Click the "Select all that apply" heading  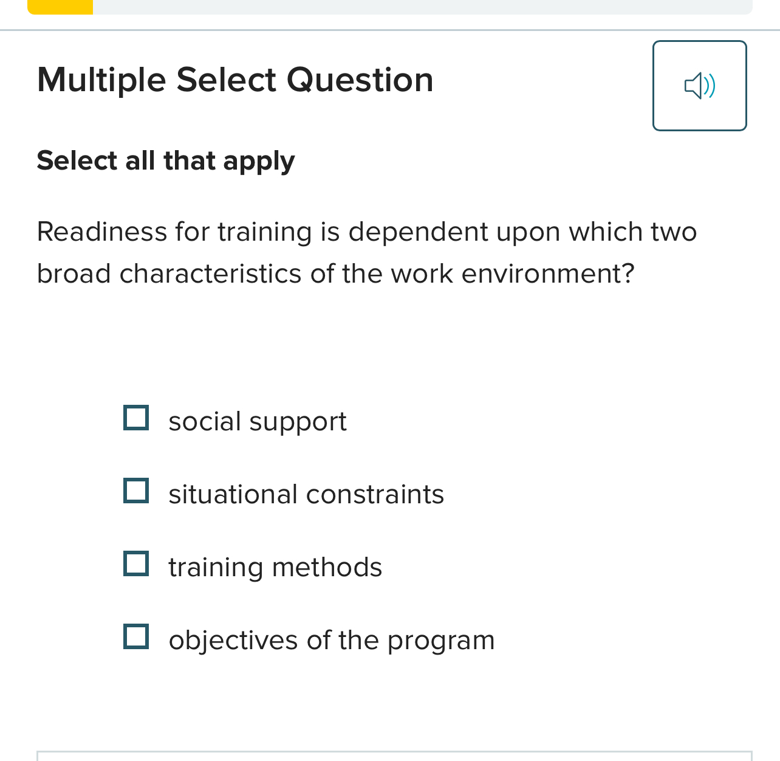click(x=165, y=161)
